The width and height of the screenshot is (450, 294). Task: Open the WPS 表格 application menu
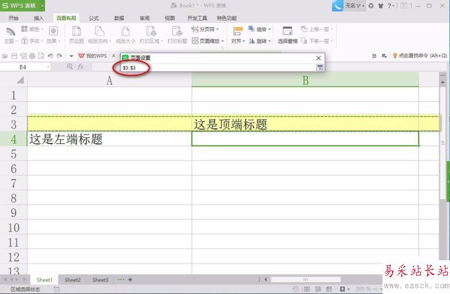click(22, 6)
